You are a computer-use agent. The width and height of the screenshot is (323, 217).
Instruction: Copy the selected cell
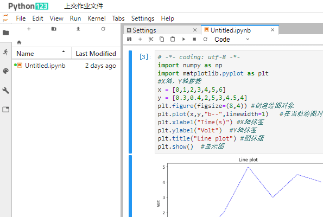(162, 39)
